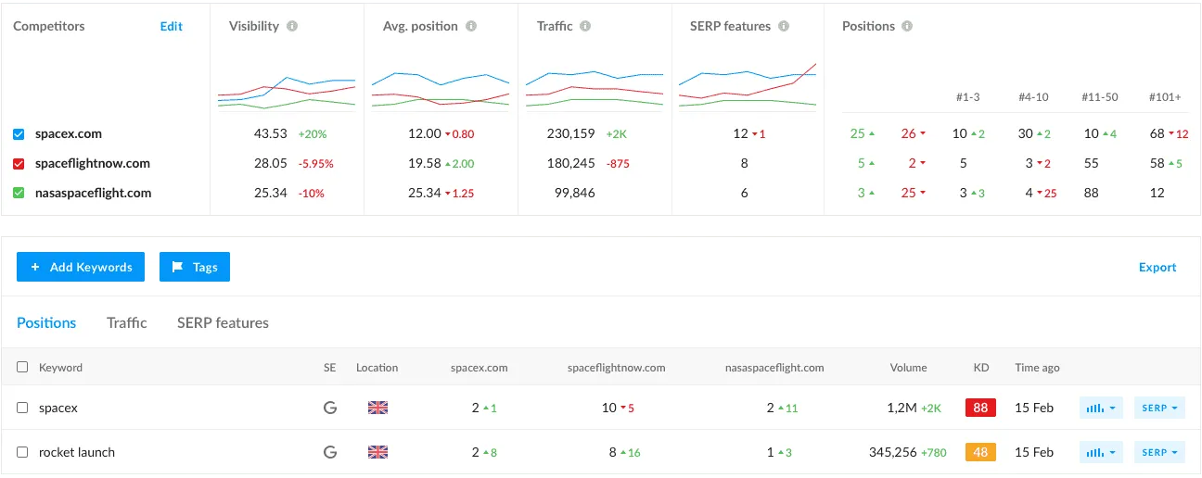Viewport: 1202px width, 478px height.
Task: Click the spaceflightnow.com column header in keywords table
Action: [x=617, y=367]
